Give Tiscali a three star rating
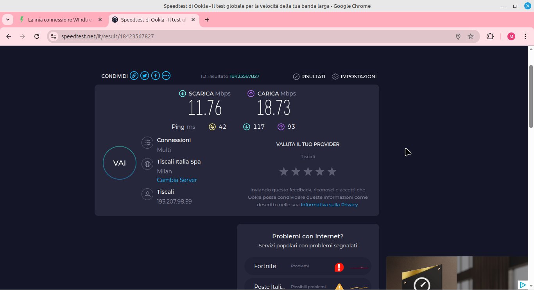This screenshot has height=290, width=534. (308, 171)
